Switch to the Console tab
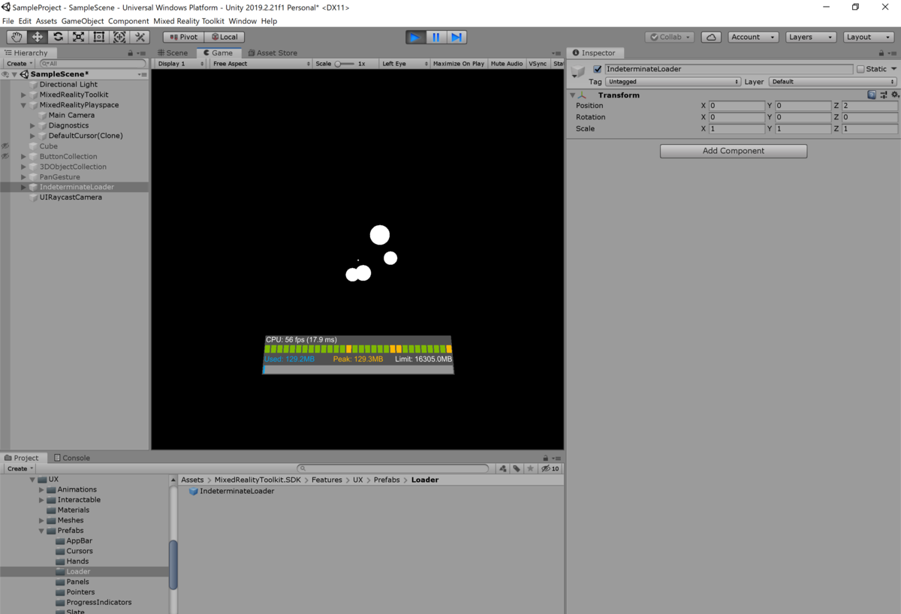The height and width of the screenshot is (614, 901). coord(72,458)
